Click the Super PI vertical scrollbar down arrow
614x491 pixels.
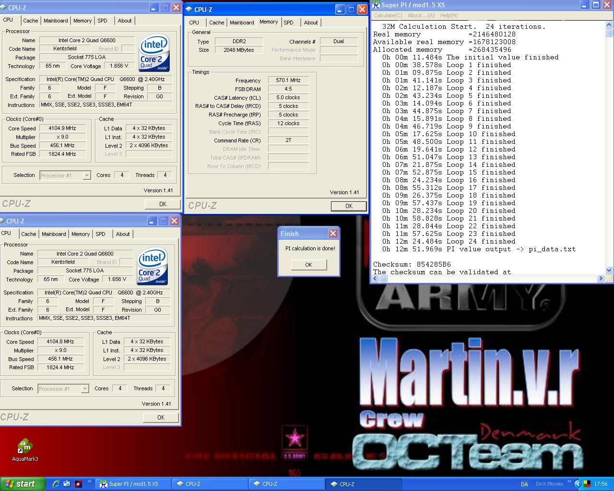(x=609, y=270)
